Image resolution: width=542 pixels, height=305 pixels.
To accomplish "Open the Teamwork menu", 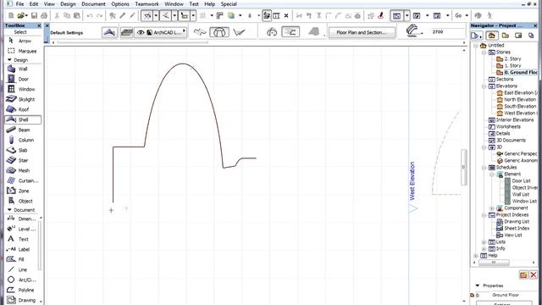I will click(147, 4).
